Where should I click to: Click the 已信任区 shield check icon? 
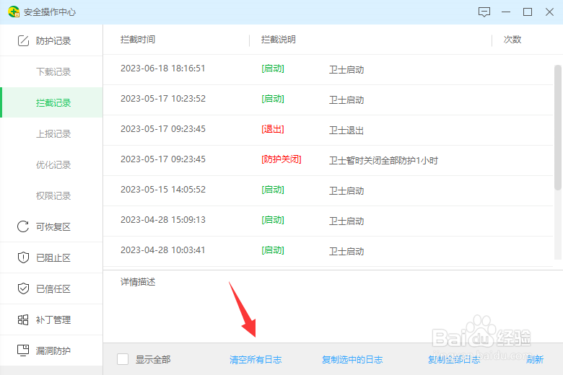(23, 288)
